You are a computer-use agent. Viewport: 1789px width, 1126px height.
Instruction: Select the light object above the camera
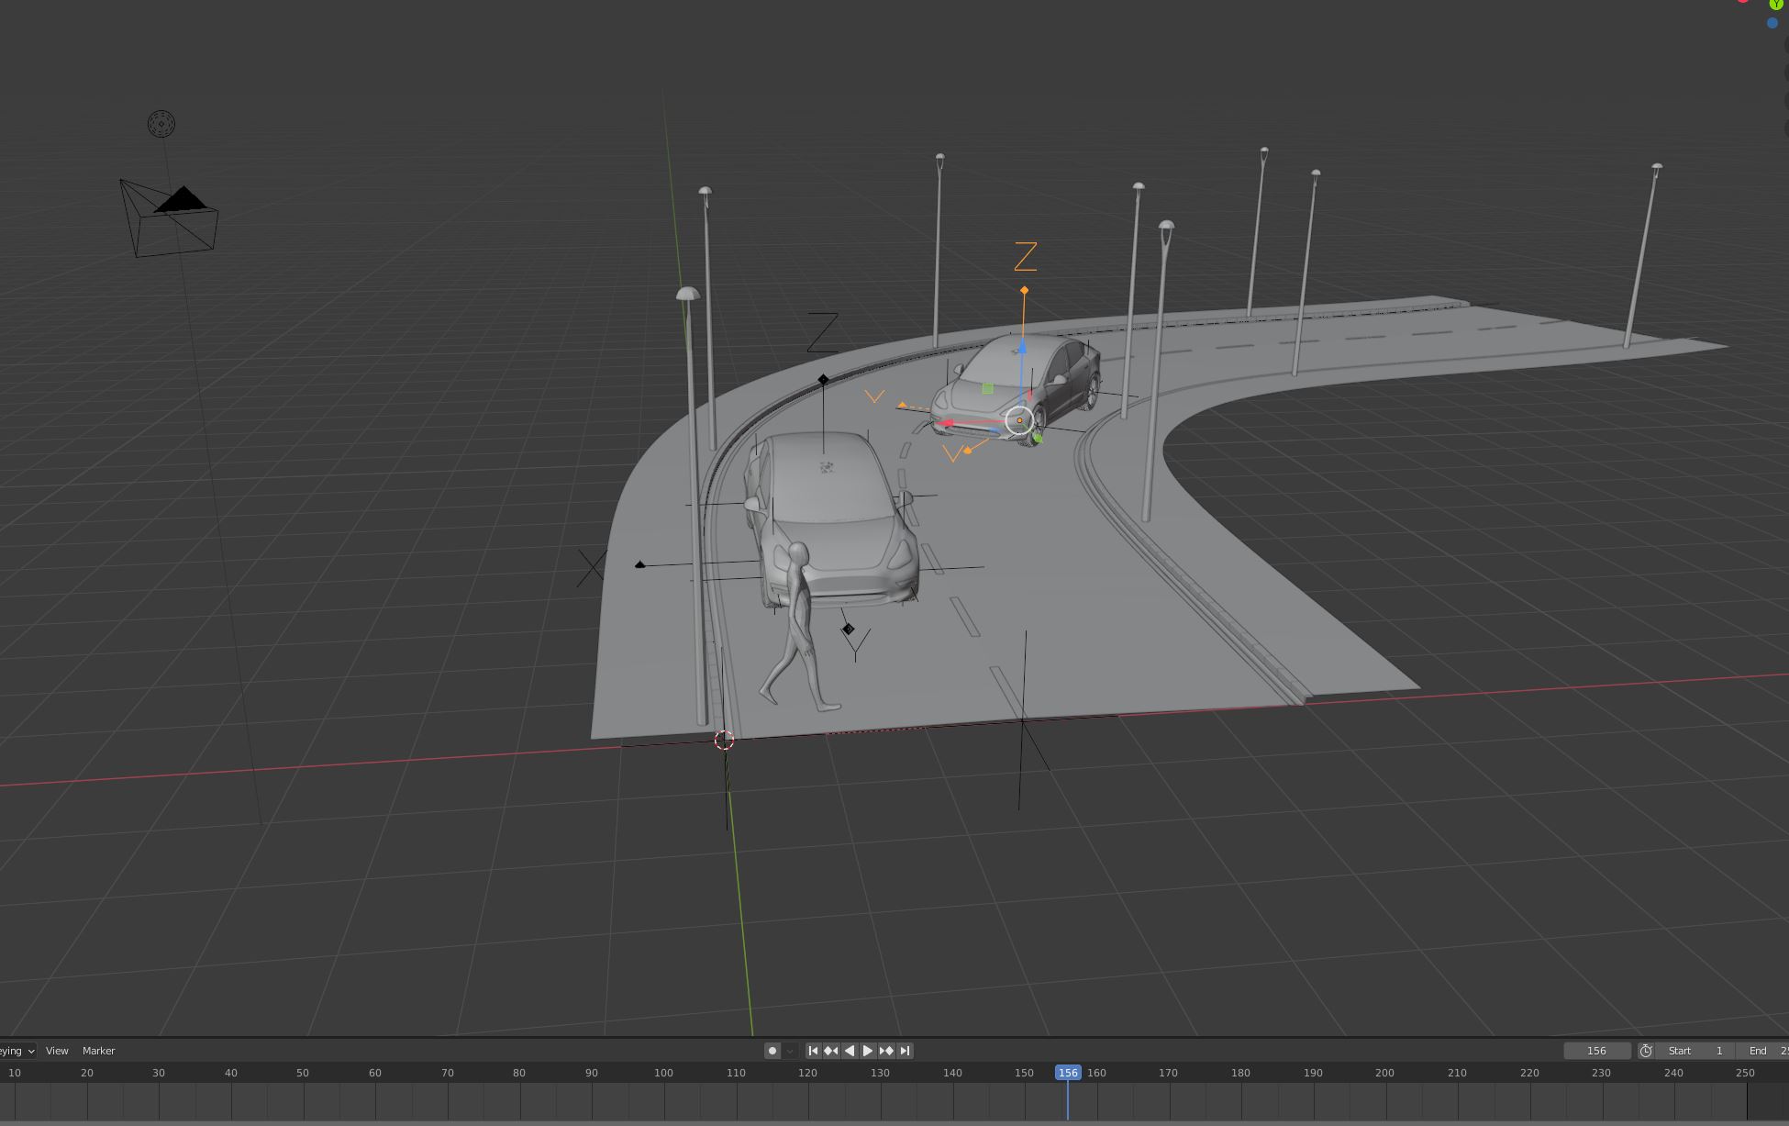[161, 124]
